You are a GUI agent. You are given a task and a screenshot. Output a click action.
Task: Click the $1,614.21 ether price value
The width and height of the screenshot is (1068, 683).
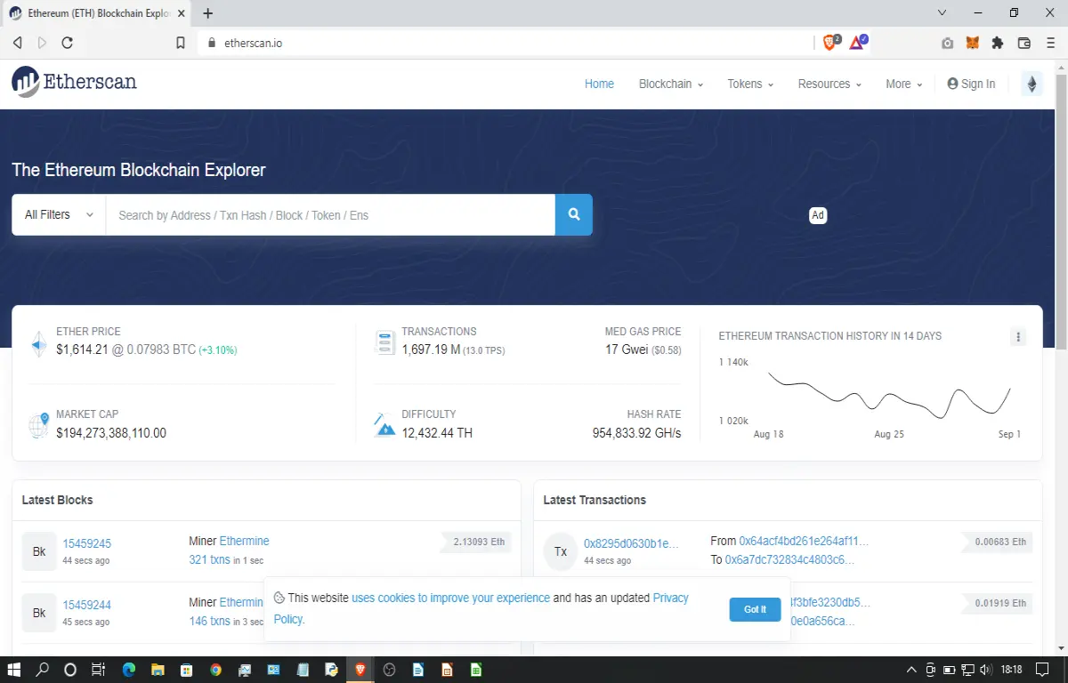(82, 350)
